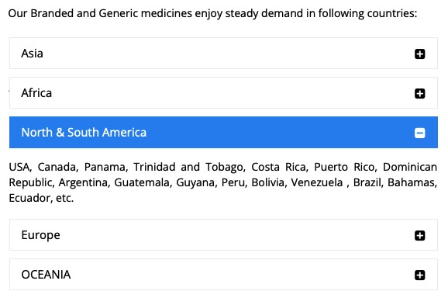Select Brazil in the countries paragraph
Viewport: 448px width, 298px height.
[367, 182]
